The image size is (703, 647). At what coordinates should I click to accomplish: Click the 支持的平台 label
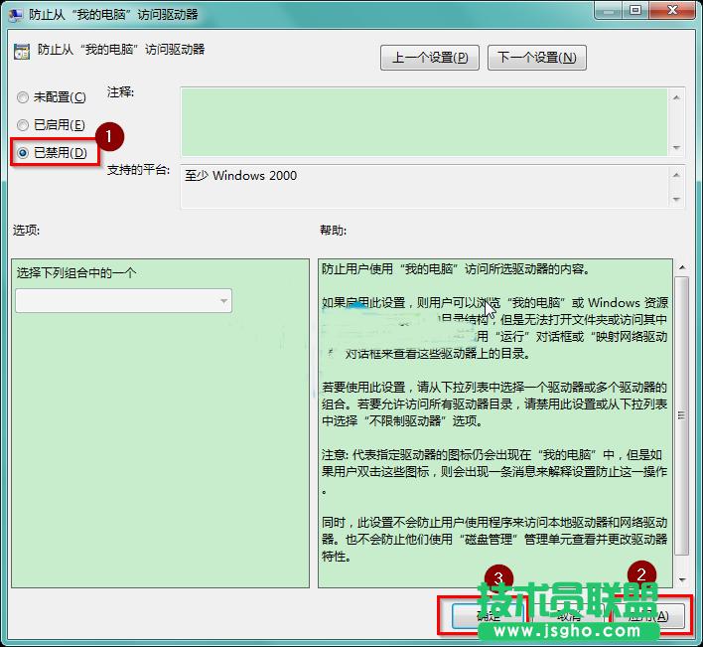[139, 170]
